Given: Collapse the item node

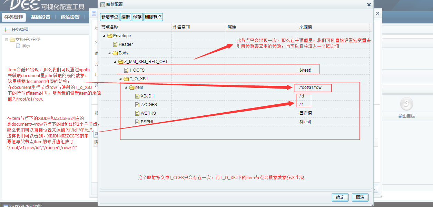Looking at the screenshot, I should click(126, 87).
